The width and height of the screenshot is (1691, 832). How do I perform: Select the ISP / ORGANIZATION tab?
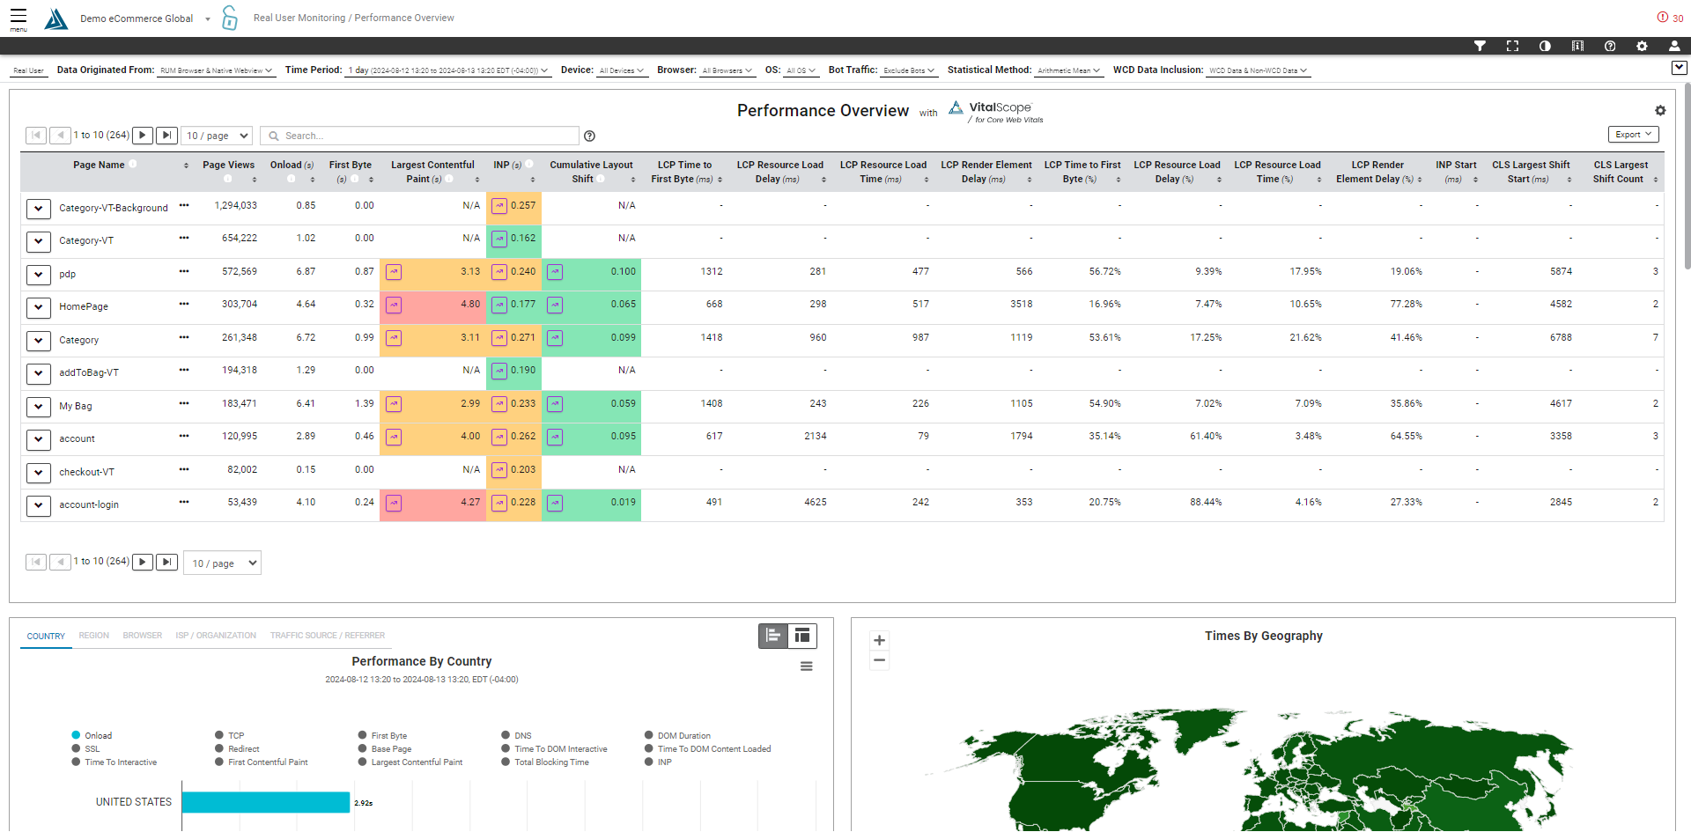click(216, 636)
